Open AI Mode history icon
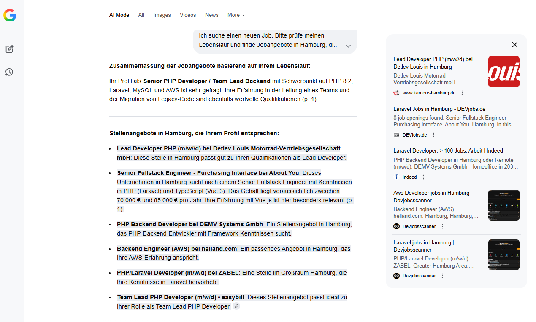This screenshot has height=322, width=536. pyautogui.click(x=9, y=72)
